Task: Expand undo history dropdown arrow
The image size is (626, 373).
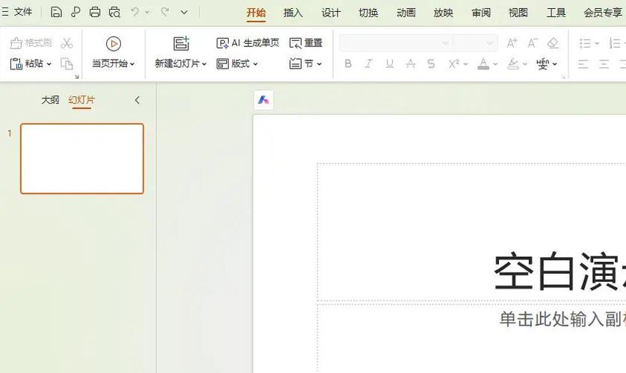Action: [147, 13]
